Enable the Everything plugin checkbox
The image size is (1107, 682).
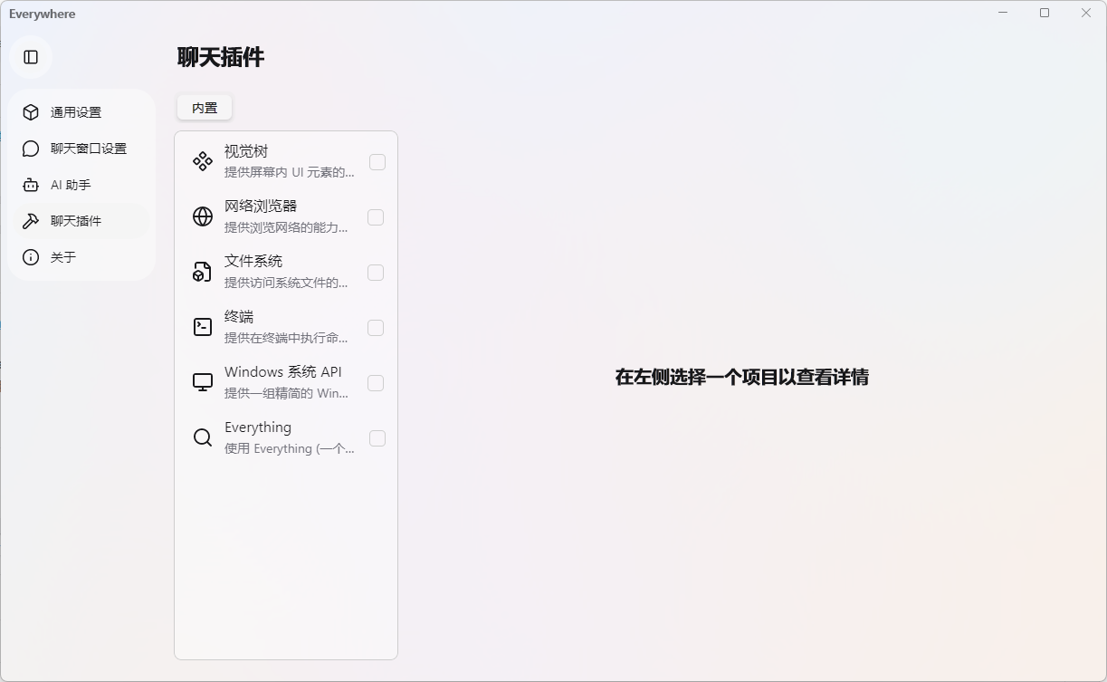(x=377, y=437)
